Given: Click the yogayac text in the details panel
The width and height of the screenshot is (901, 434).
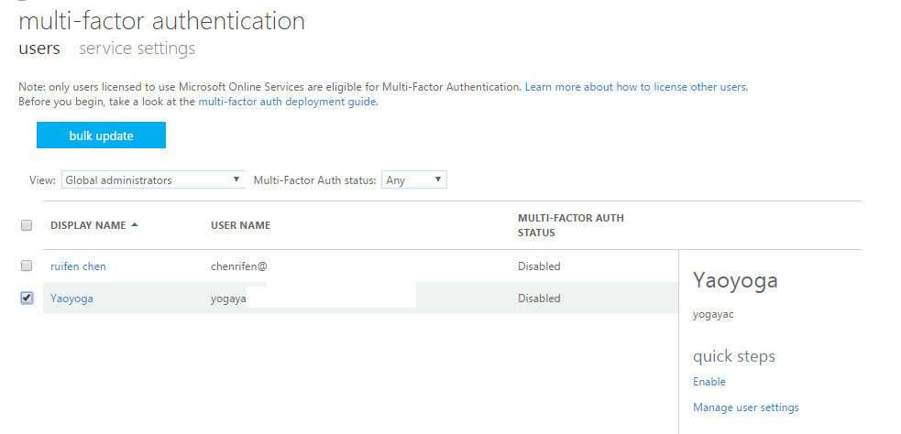Looking at the screenshot, I should [x=713, y=315].
